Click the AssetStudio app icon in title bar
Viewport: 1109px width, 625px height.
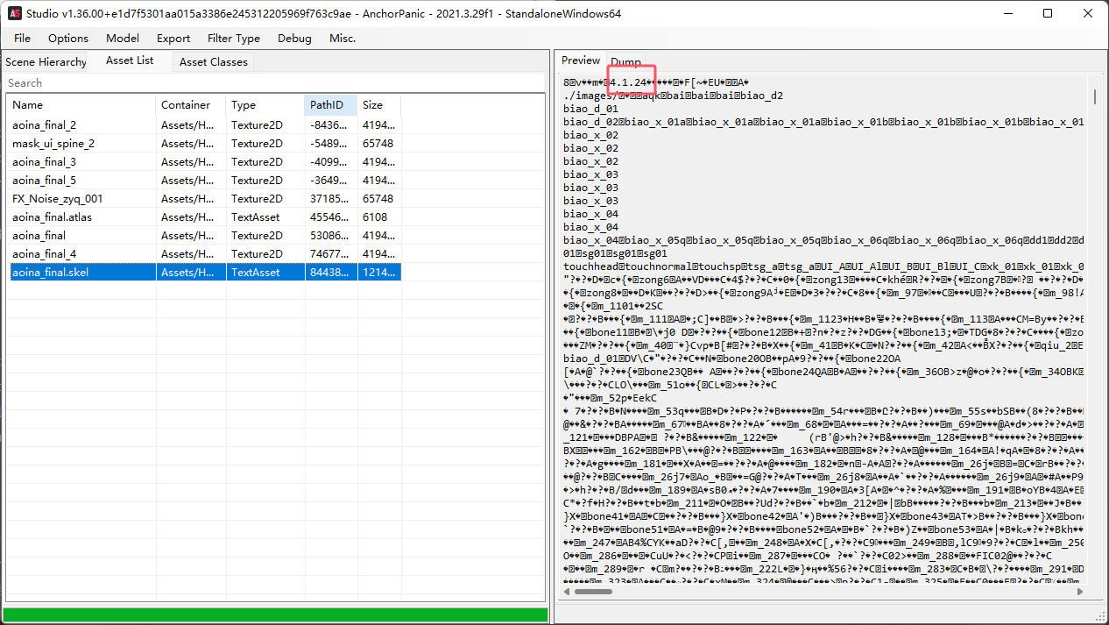(x=15, y=13)
